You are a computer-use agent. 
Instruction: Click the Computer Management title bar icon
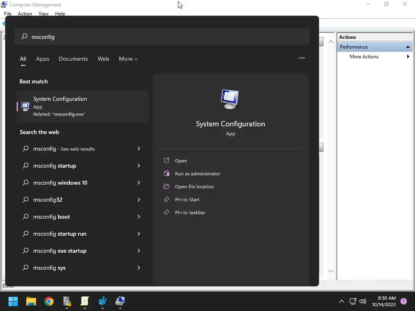click(4, 4)
